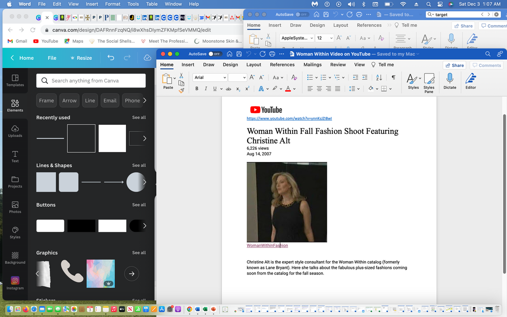Select the Center align text icon
This screenshot has width=507, height=317.
pyautogui.click(x=319, y=88)
